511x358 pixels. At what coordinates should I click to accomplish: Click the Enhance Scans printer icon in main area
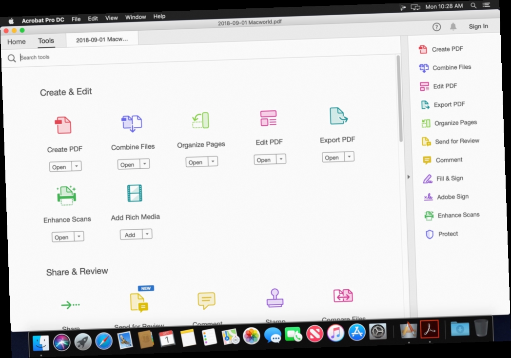[66, 195]
